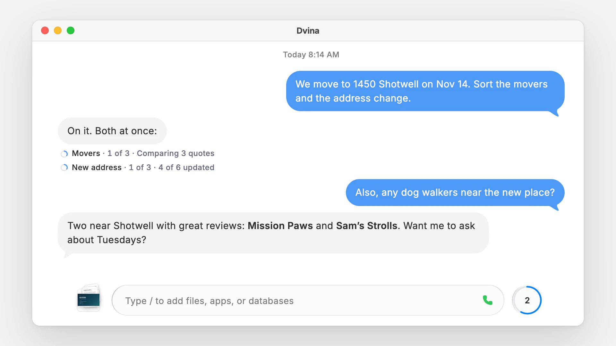Minimize the window with the yellow button
The width and height of the screenshot is (616, 346).
click(58, 30)
